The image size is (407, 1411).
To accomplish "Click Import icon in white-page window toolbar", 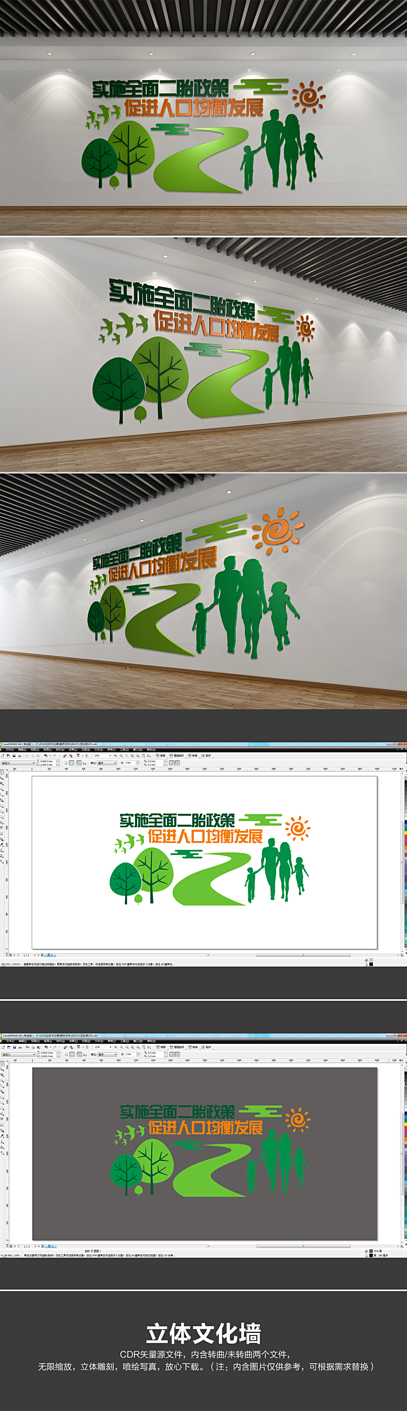I will click(65, 755).
